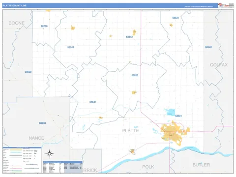Click the ZIP code label 68631
Image resolution: width=236 pixels, height=177 pixels.
coord(176,18)
